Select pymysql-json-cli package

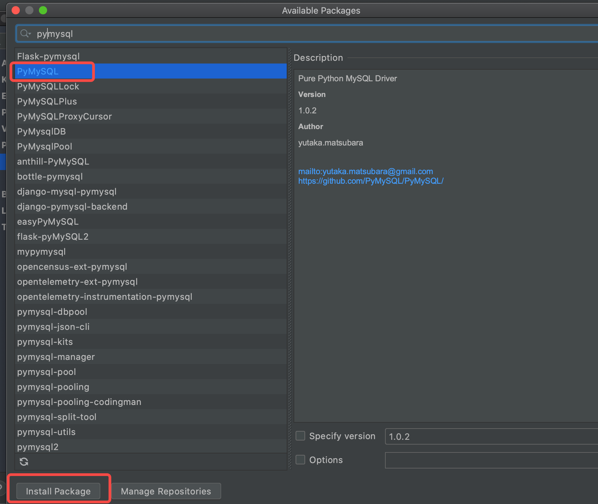point(151,326)
